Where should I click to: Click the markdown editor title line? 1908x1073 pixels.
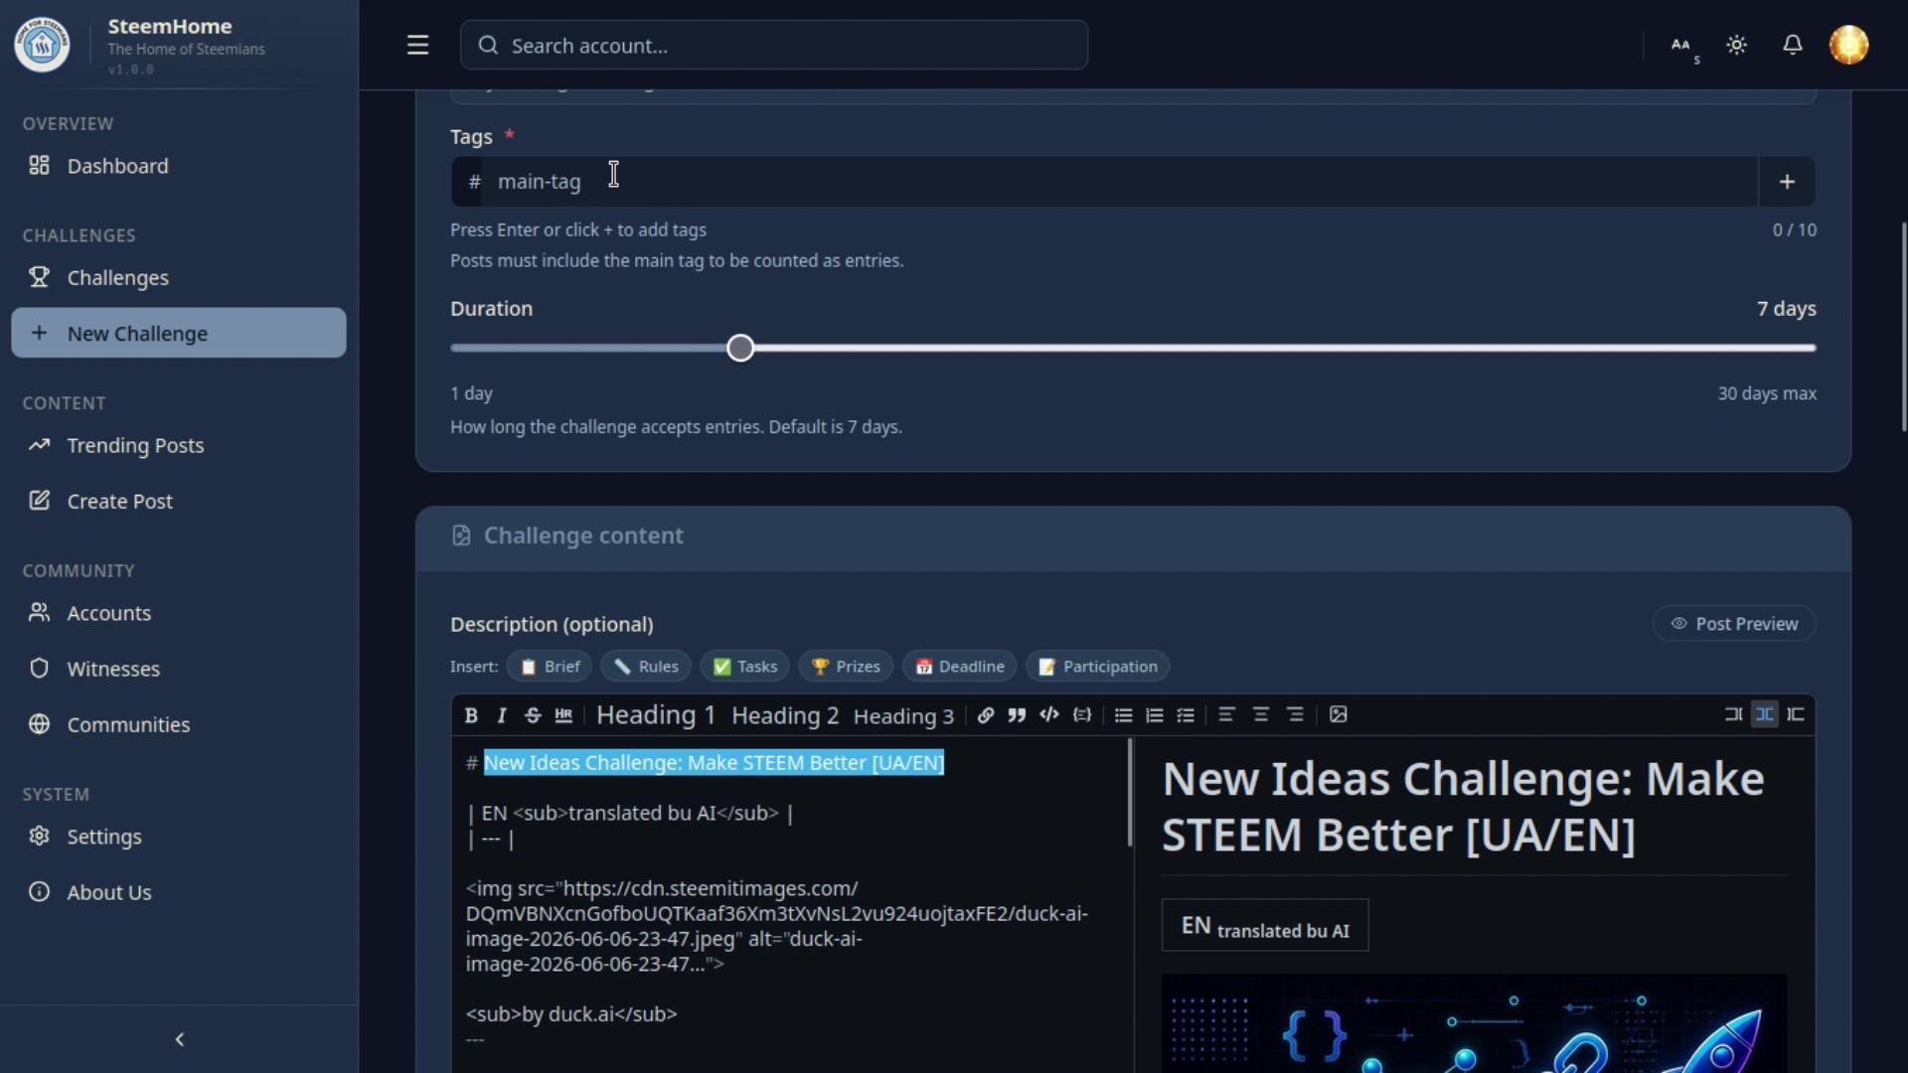[705, 763]
